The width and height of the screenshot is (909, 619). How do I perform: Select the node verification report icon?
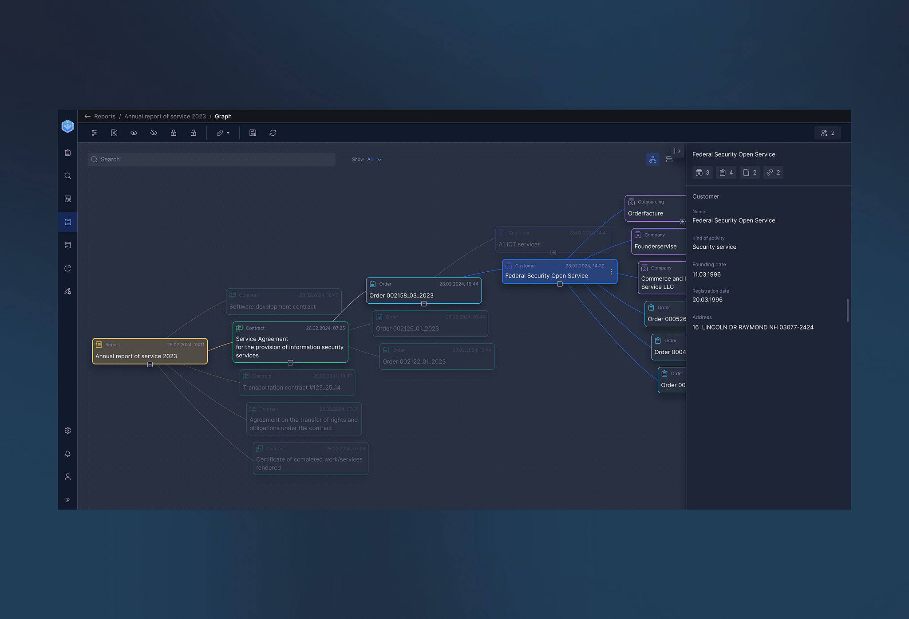click(x=114, y=133)
